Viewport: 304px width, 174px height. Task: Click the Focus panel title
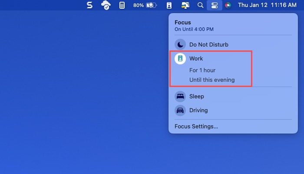tap(183, 22)
